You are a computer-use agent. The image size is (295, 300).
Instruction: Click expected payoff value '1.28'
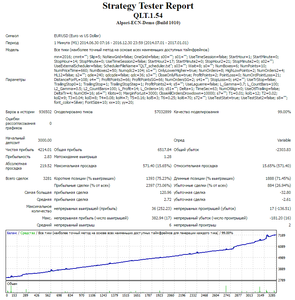[x=168, y=157]
